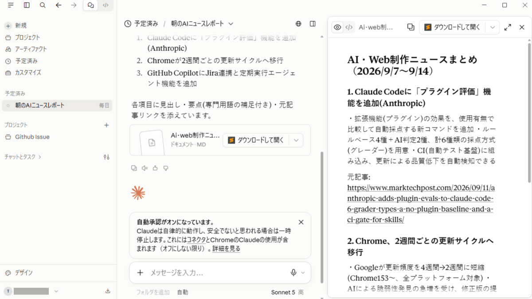Expand チャットとタスク section
The width and height of the screenshot is (532, 299).
23,157
